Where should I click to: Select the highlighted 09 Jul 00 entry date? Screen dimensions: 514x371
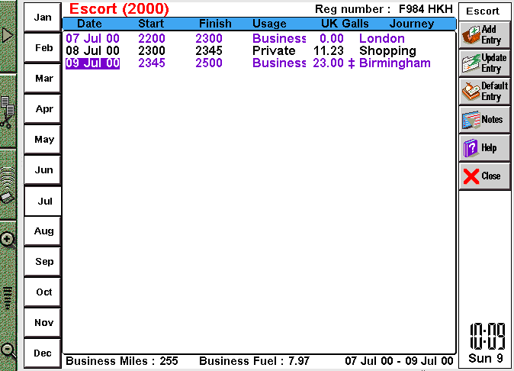point(92,63)
